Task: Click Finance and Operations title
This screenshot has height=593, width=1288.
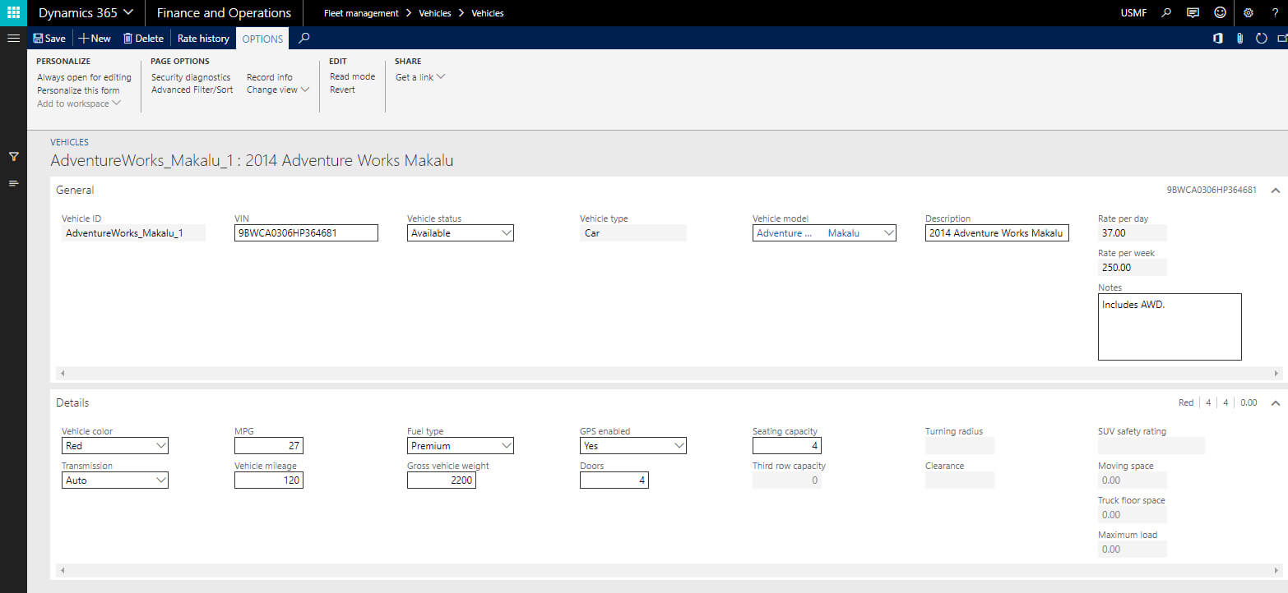Action: point(224,13)
